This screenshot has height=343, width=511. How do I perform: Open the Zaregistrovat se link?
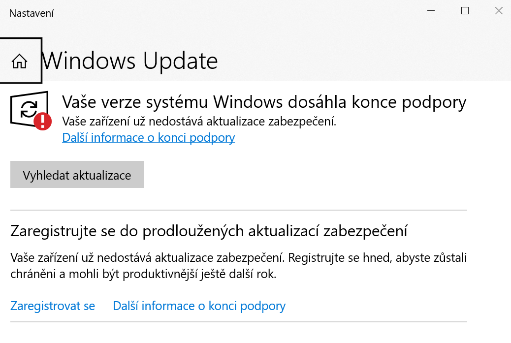point(53,306)
